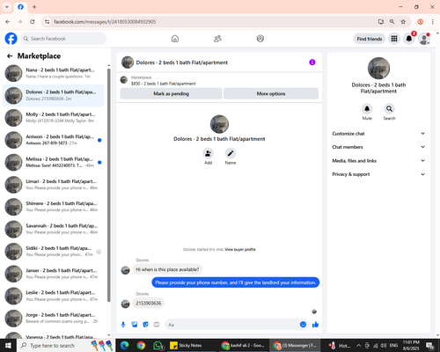Click the conversation list scrollbar
This screenshot has width=440, height=352.
(109, 185)
